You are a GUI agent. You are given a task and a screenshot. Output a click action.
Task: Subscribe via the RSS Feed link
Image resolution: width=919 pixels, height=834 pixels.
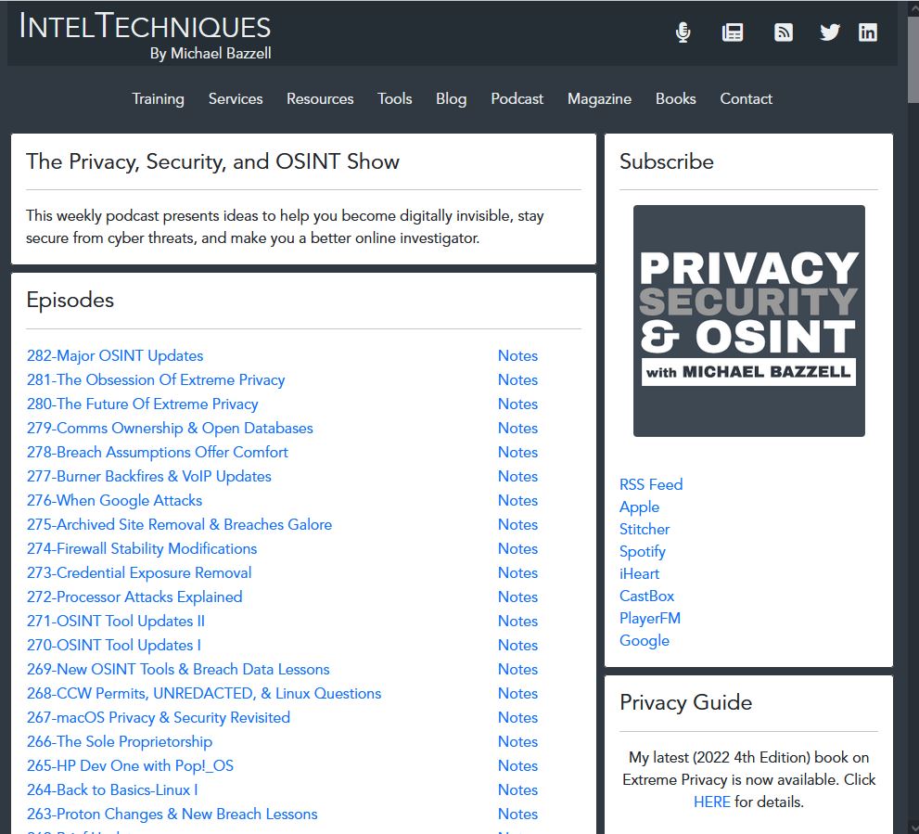coord(651,484)
